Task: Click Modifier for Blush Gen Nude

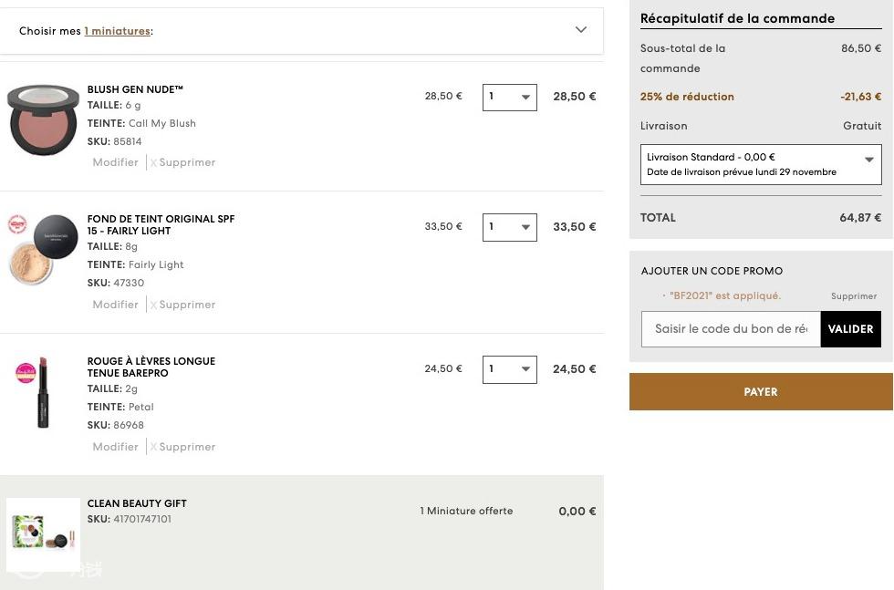Action: coord(115,162)
